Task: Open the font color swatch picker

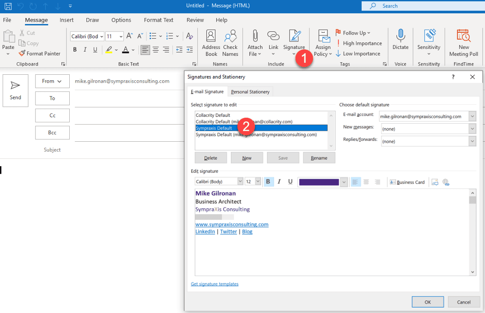Action: click(344, 181)
